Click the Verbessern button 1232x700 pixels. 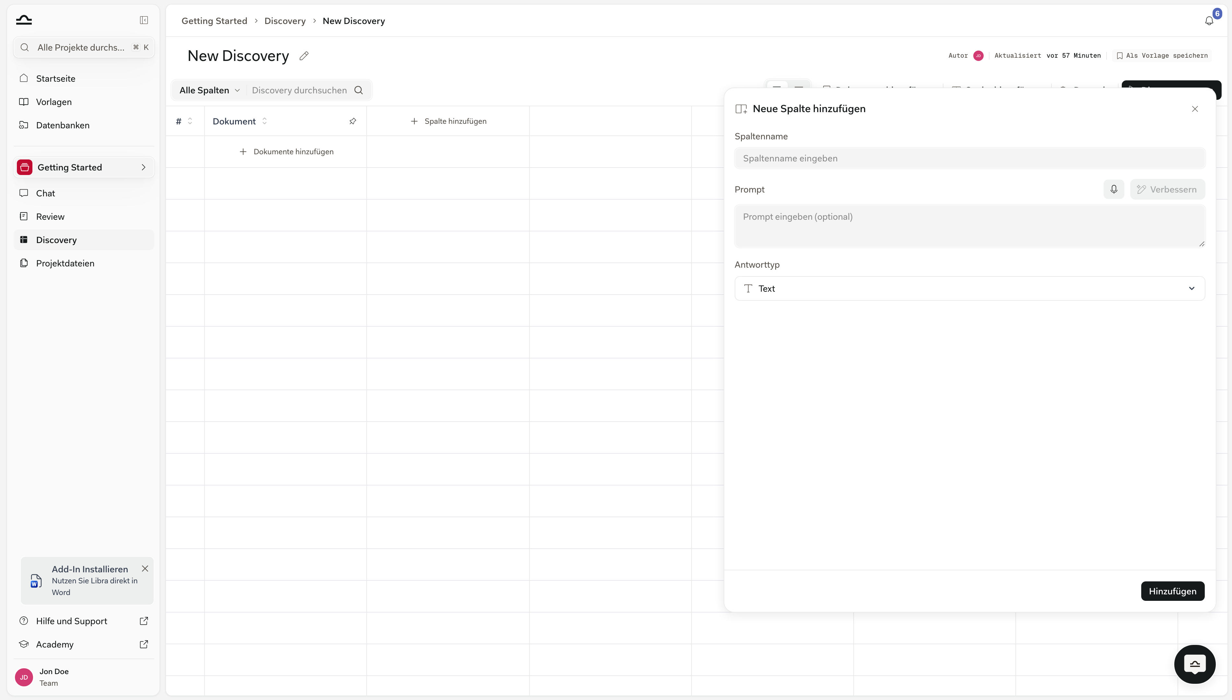point(1167,189)
